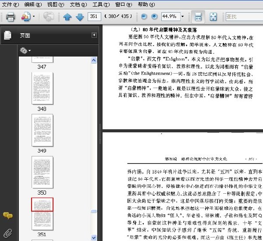
Task: Expand the zoom percentage dropdown
Action: [183, 17]
